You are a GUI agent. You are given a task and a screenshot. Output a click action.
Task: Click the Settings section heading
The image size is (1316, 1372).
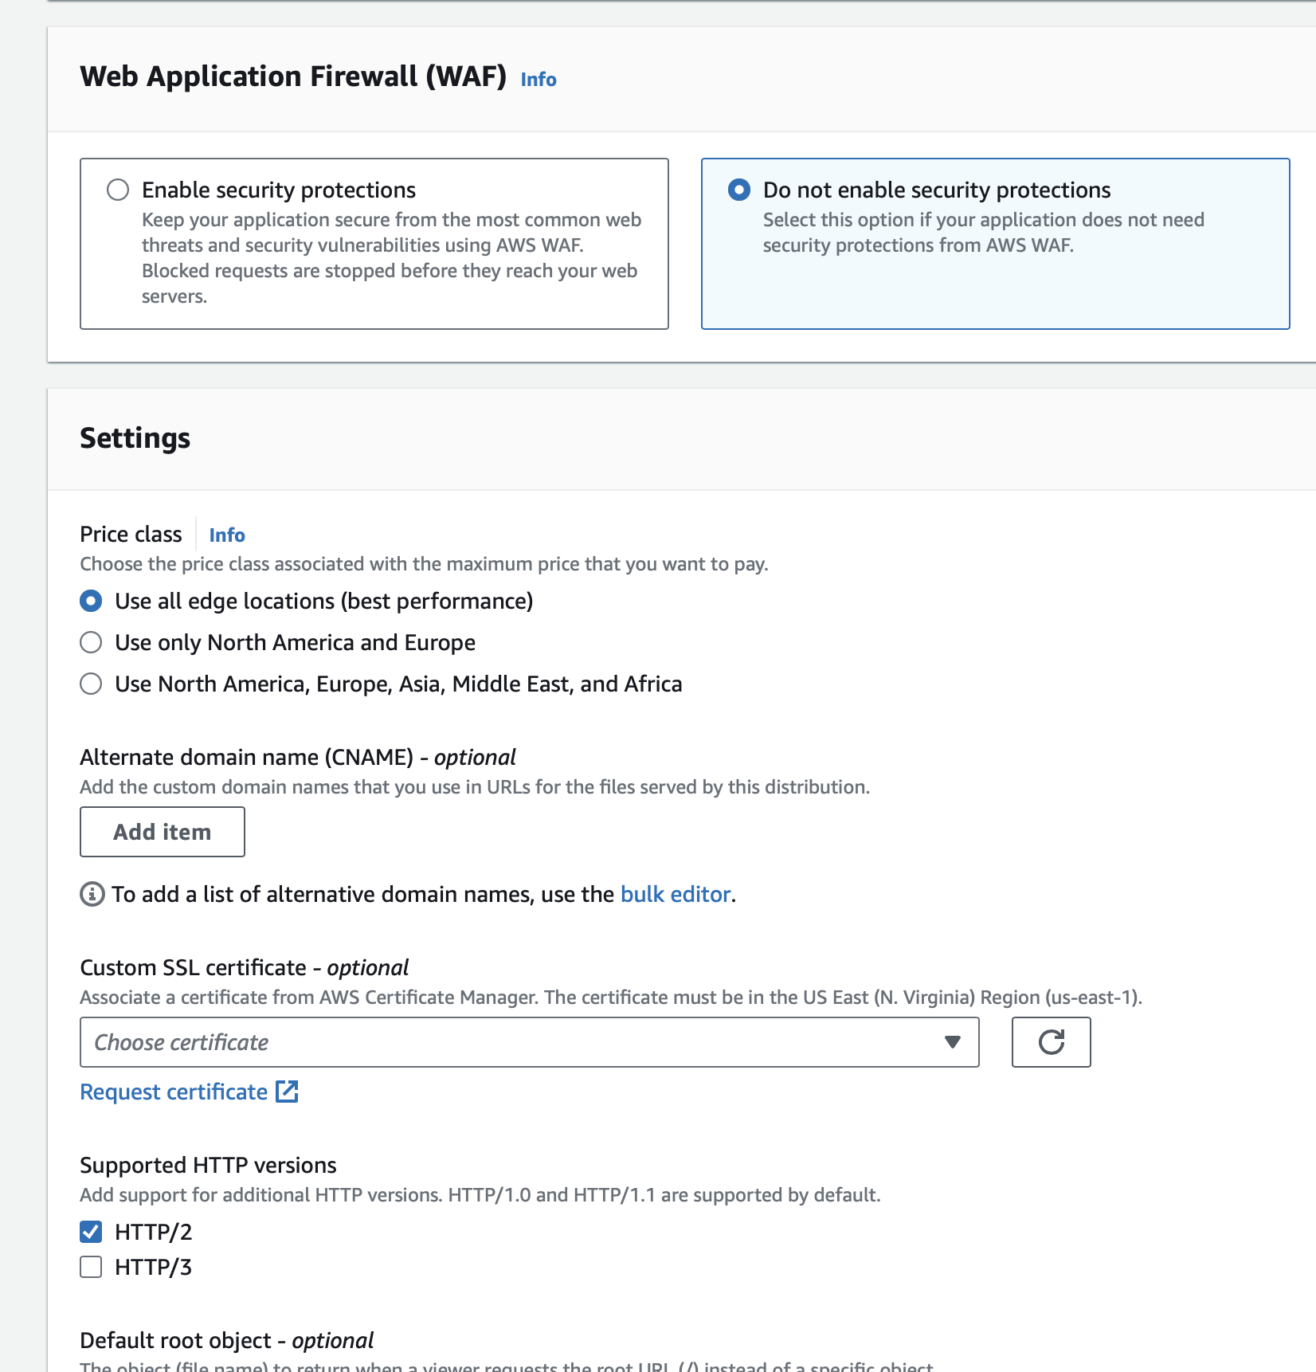point(135,438)
